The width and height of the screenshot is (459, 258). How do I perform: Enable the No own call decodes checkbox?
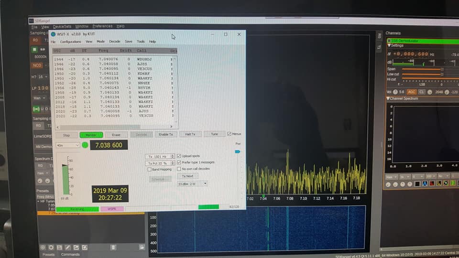click(x=179, y=169)
